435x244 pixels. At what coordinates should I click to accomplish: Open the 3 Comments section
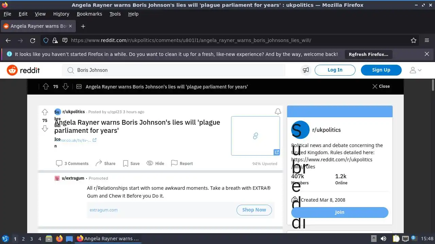coord(72,163)
